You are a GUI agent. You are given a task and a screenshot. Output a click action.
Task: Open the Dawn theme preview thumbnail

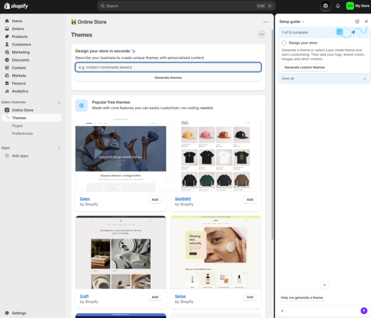tap(121, 155)
